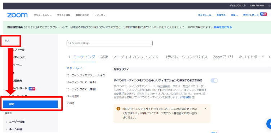Image resolution: width=271 pixels, height=133 pixels.
Task: Click the orange warning icon in the notice
Action: (x=118, y=108)
